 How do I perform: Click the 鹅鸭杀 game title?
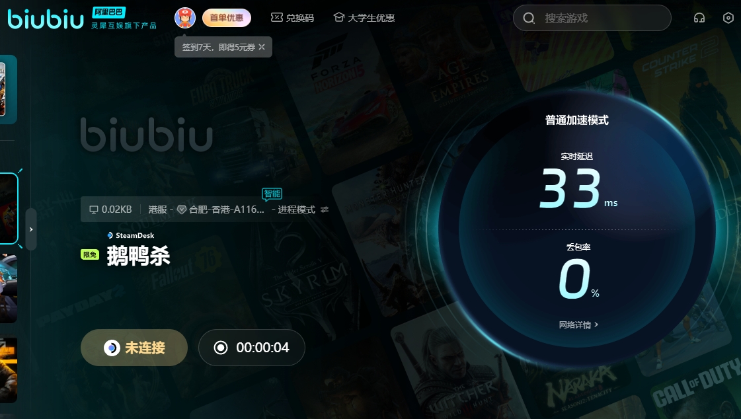138,256
